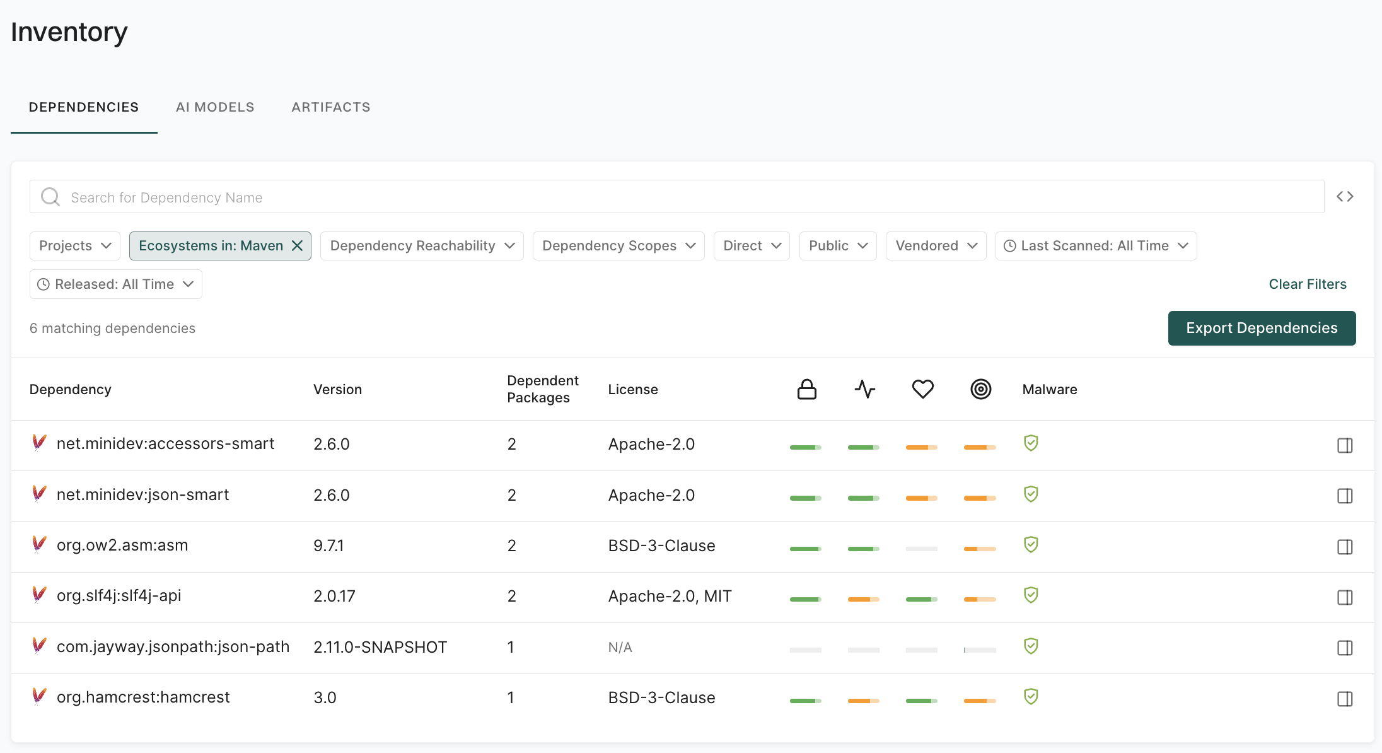
Task: Click the activity/maintenance score column icon
Action: pos(864,389)
